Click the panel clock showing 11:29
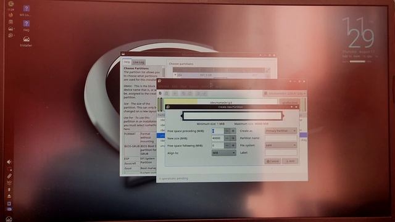The height and width of the screenshot is (222, 395). [10, 9]
